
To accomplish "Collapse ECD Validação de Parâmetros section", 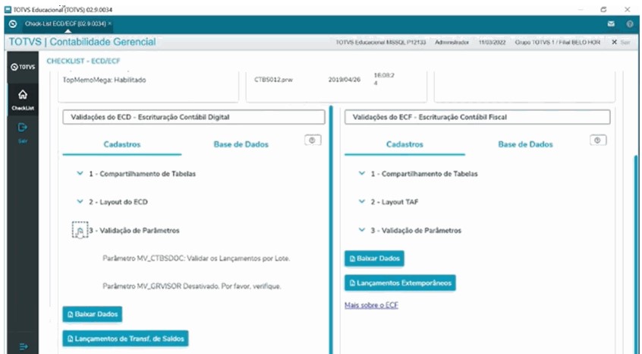I will coord(80,230).
